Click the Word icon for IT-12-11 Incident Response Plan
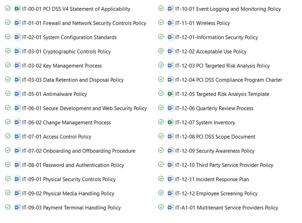The width and height of the screenshot is (302, 223). point(171,179)
